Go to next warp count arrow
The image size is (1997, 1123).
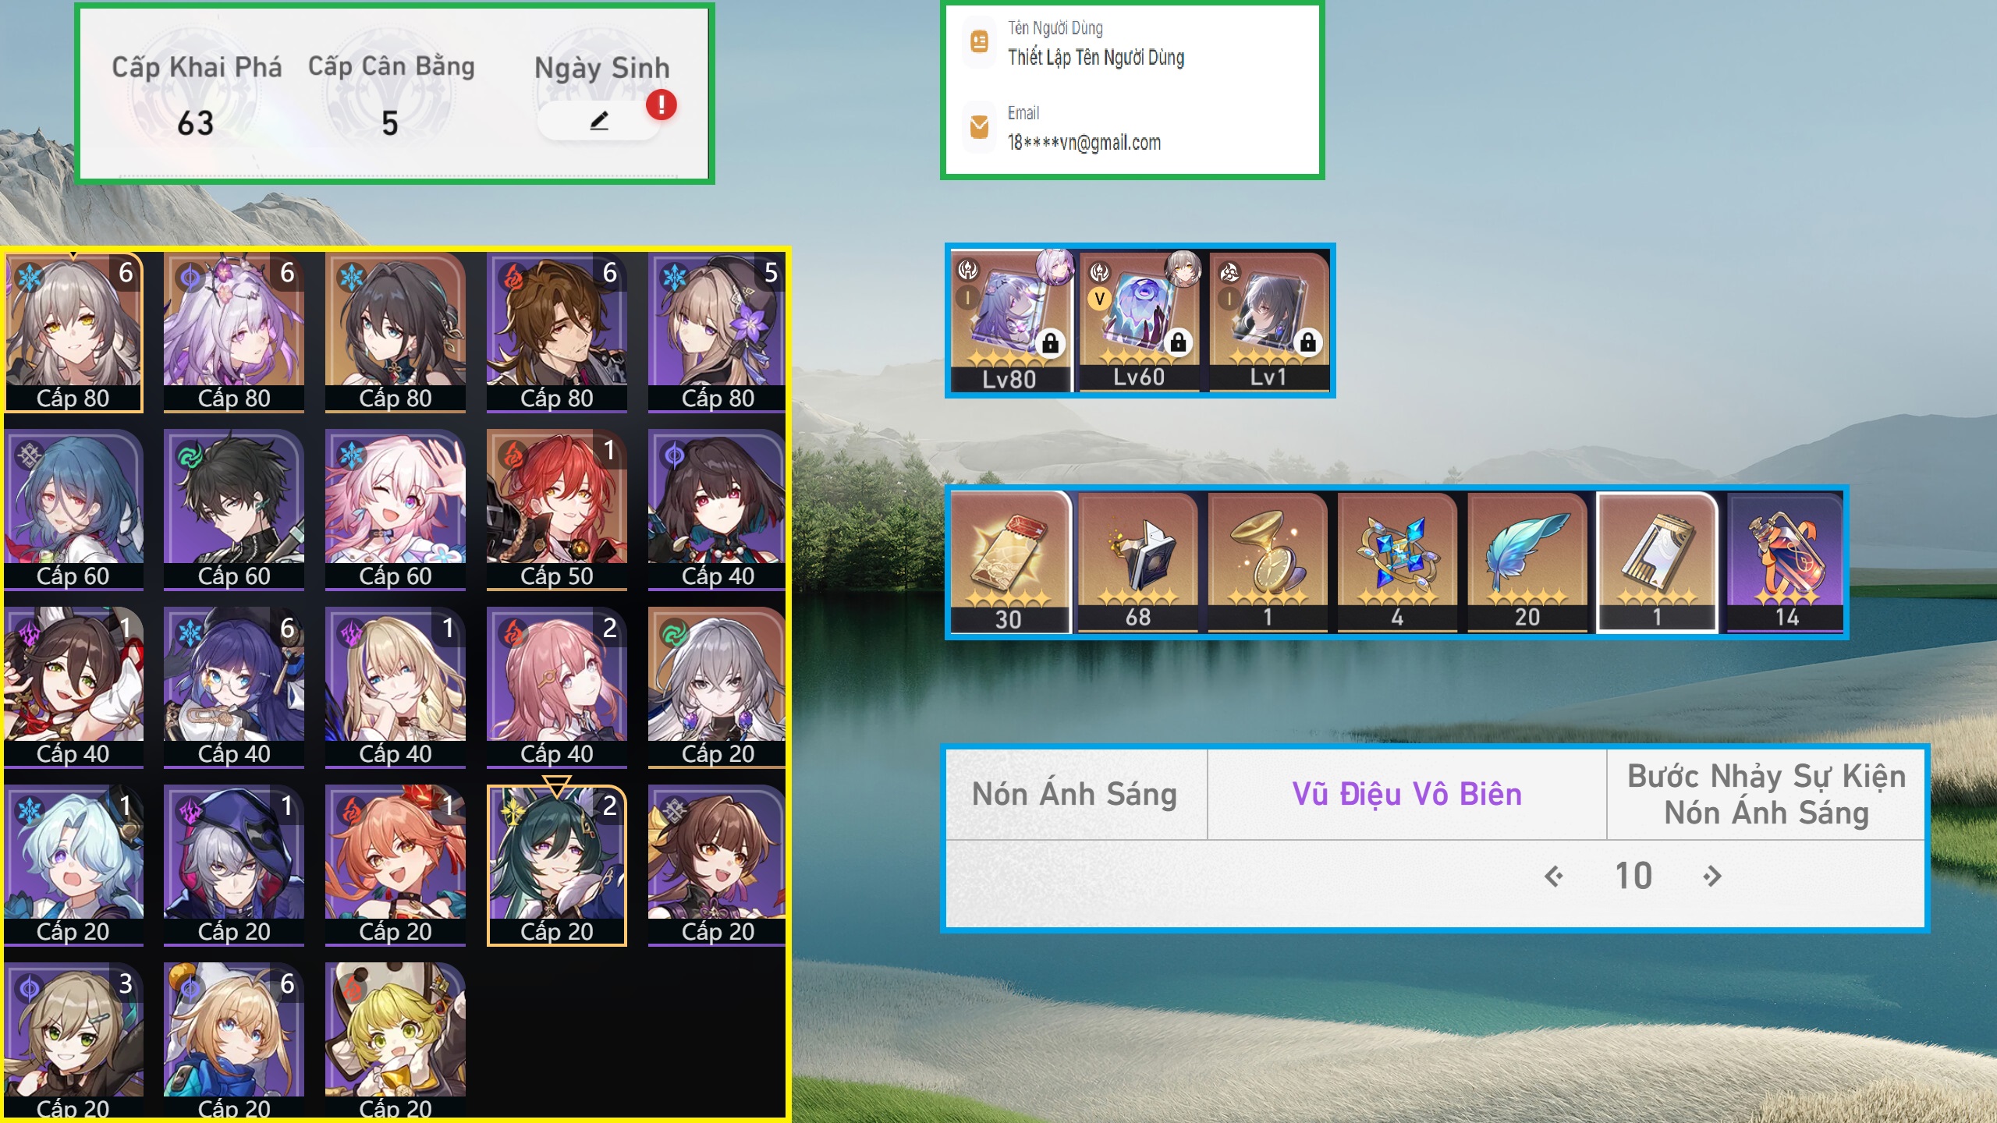1712,877
